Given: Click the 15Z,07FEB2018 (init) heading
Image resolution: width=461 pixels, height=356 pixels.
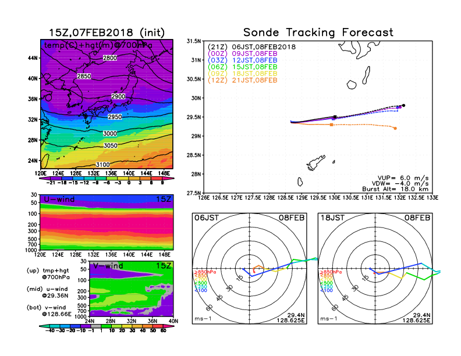Looking at the screenshot, I should (x=107, y=32).
